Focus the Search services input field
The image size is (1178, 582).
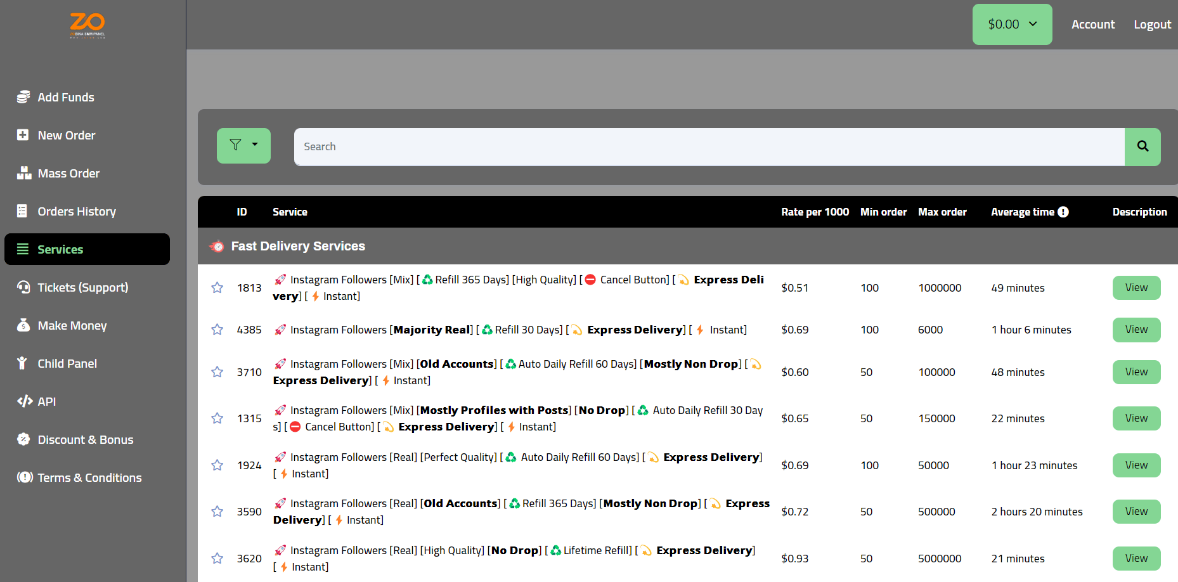pyautogui.click(x=709, y=146)
